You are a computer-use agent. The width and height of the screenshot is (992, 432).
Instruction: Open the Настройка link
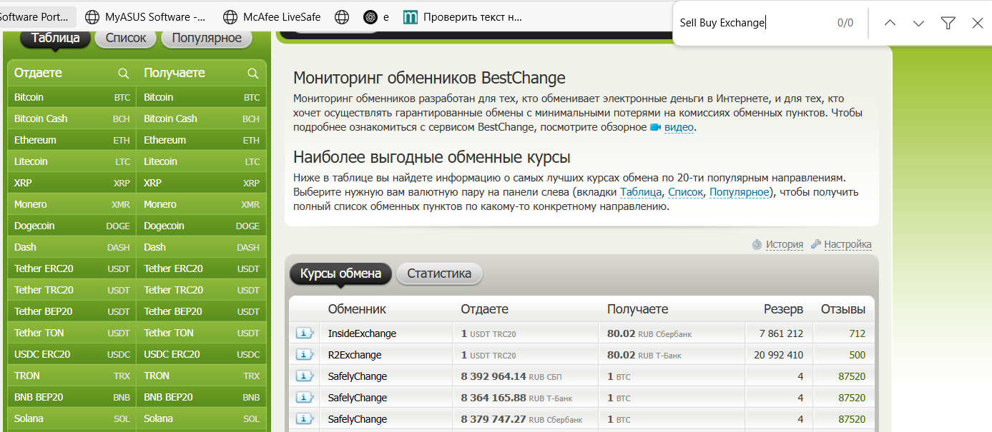[848, 244]
